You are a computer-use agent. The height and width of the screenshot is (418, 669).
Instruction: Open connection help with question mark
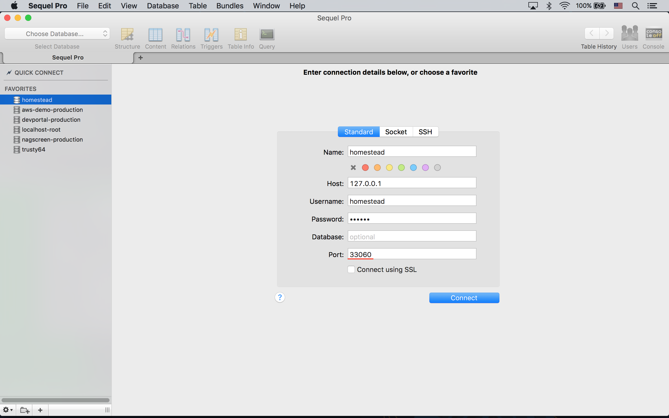point(280,298)
